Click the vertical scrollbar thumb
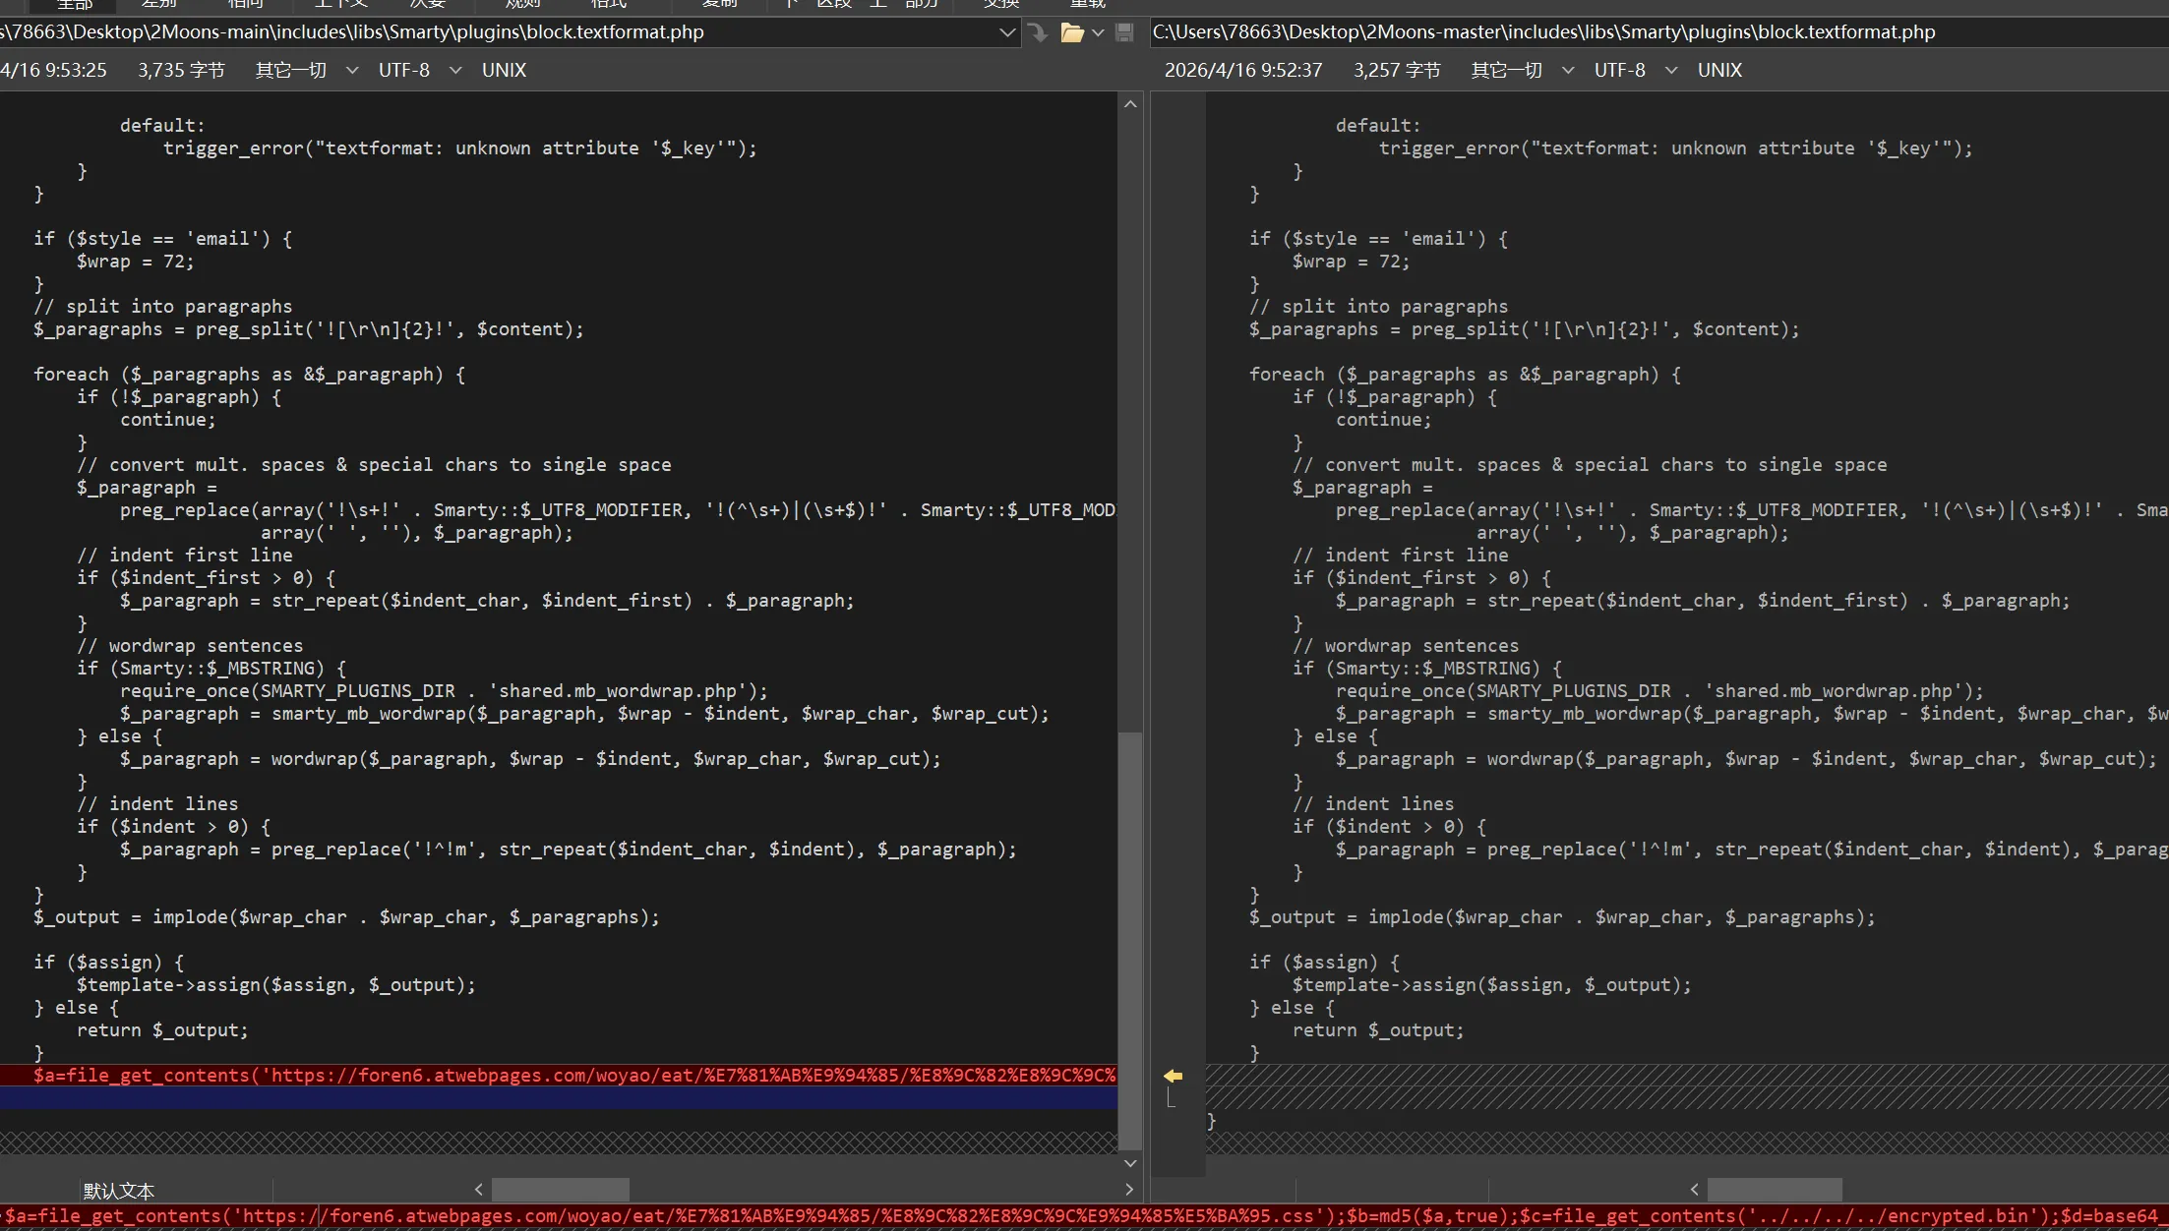This screenshot has height=1231, width=2169. pyautogui.click(x=1130, y=941)
